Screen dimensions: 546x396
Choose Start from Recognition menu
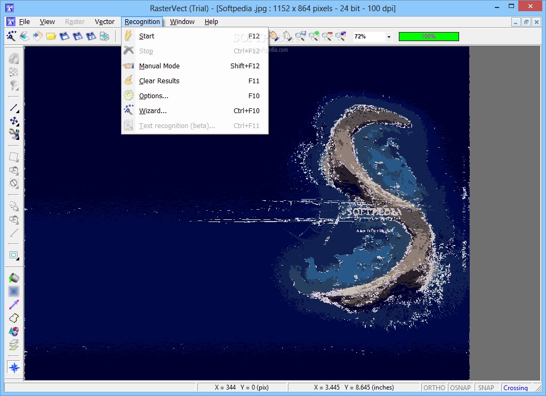(195, 36)
